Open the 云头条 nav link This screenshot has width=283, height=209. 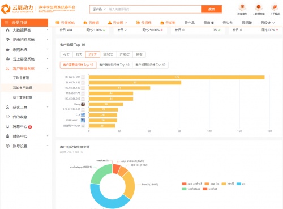228,23
